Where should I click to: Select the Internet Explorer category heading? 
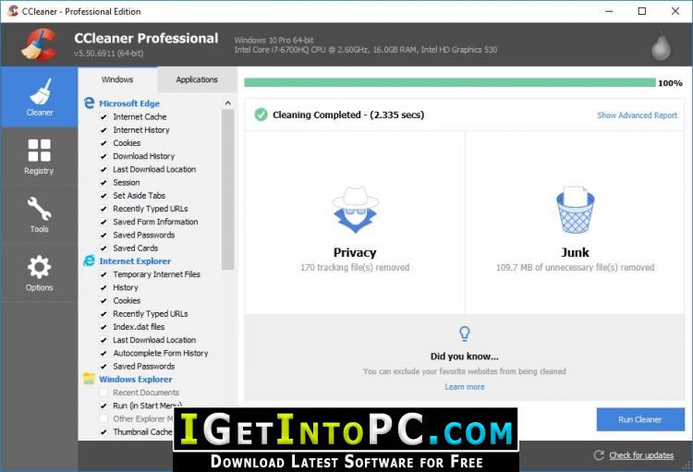[135, 261]
